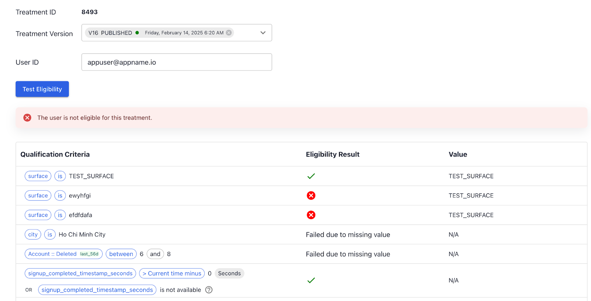This screenshot has height=301, width=591.
Task: Click the green published status dot
Action: 137,33
